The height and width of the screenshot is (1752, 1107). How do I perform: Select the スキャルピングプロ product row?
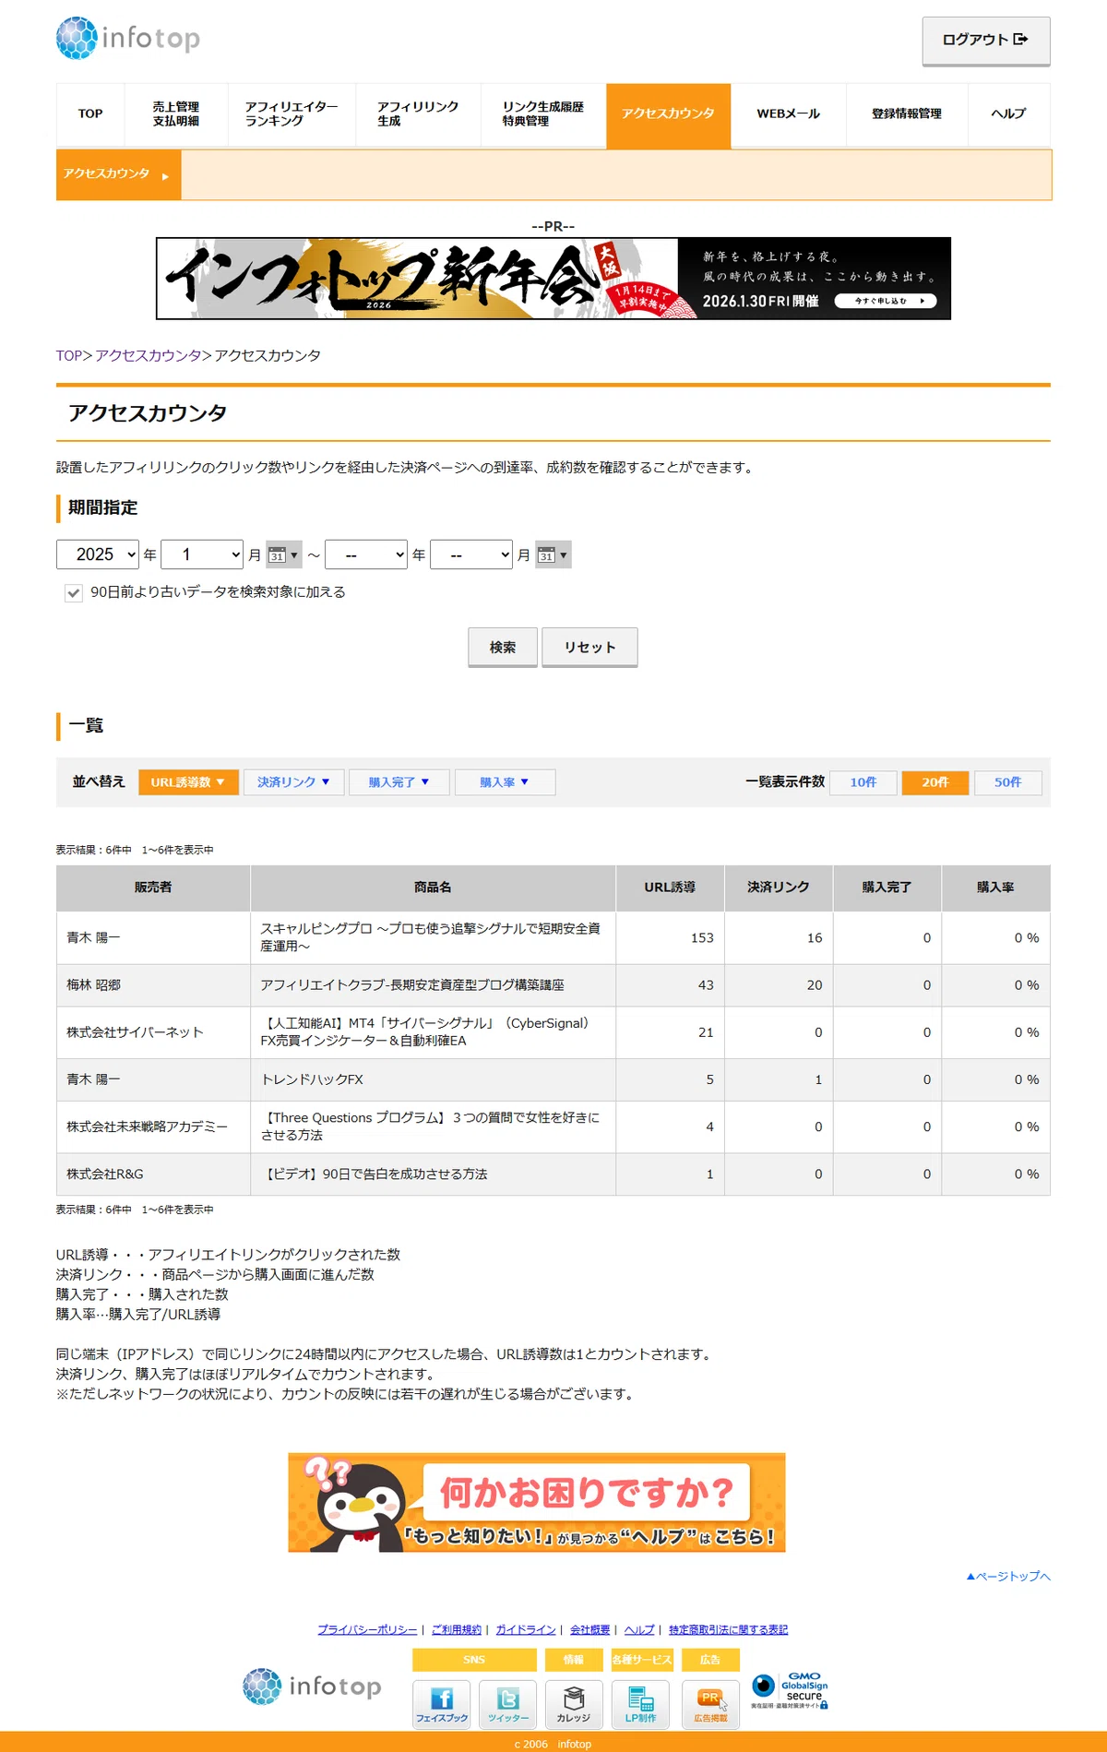click(553, 938)
